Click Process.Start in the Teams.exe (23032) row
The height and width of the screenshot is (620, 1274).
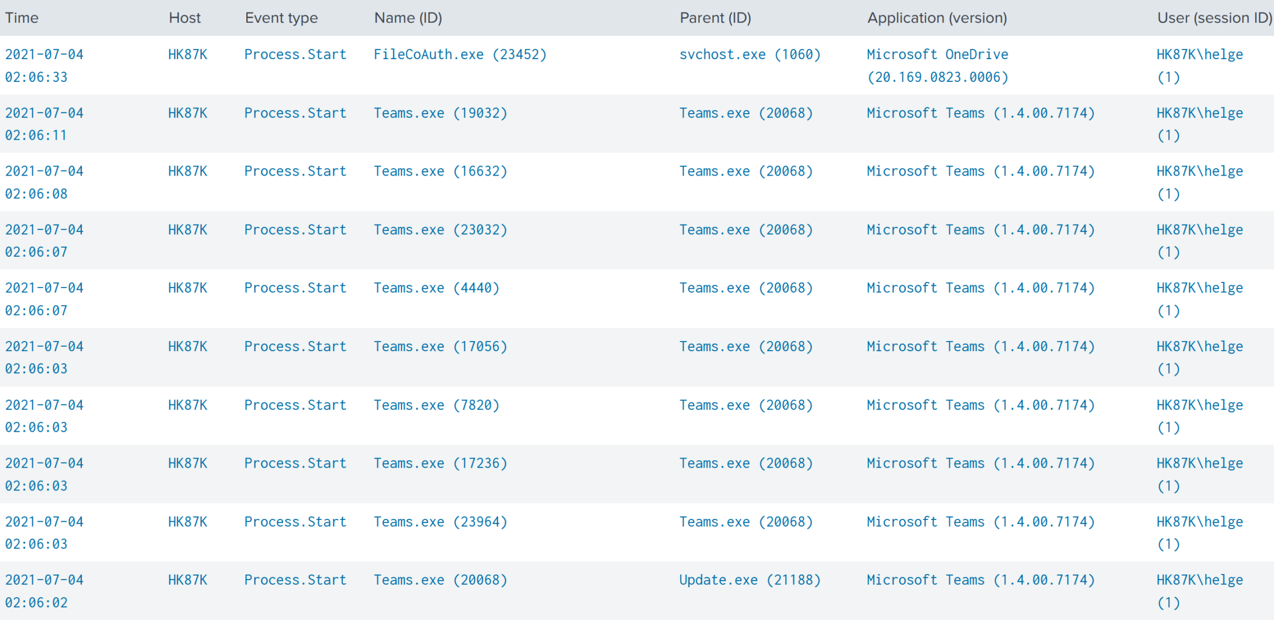pyautogui.click(x=295, y=230)
